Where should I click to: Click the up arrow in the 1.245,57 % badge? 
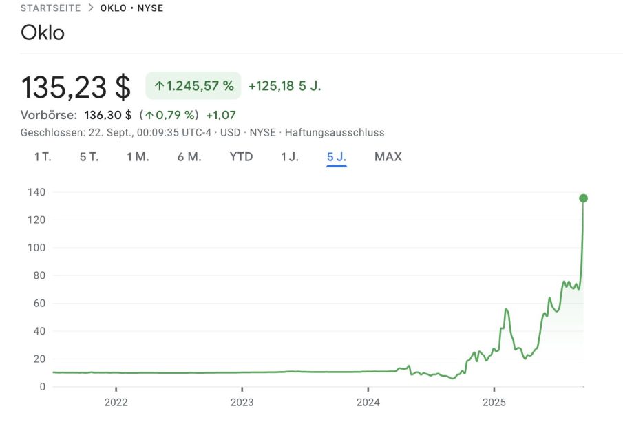pos(159,86)
